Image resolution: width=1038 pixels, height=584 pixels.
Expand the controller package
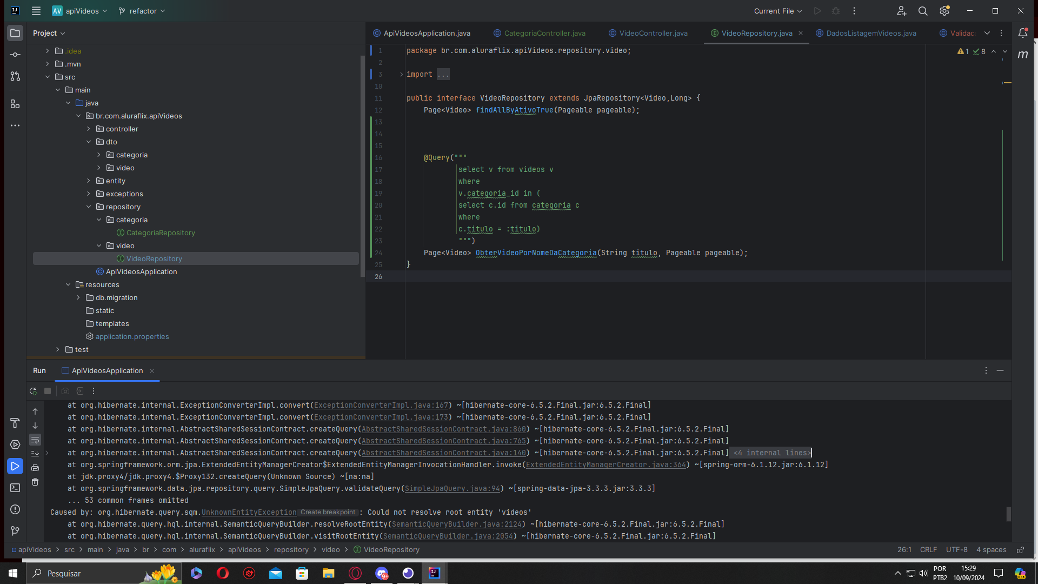point(89,129)
